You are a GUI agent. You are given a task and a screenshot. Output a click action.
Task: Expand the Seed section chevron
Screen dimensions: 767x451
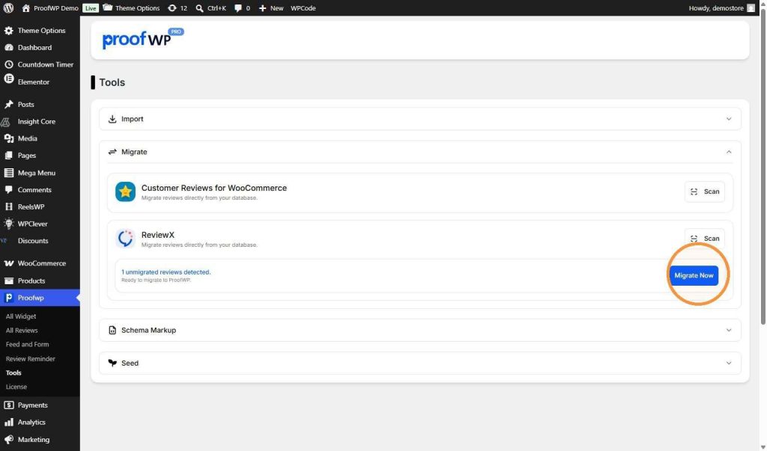(729, 363)
